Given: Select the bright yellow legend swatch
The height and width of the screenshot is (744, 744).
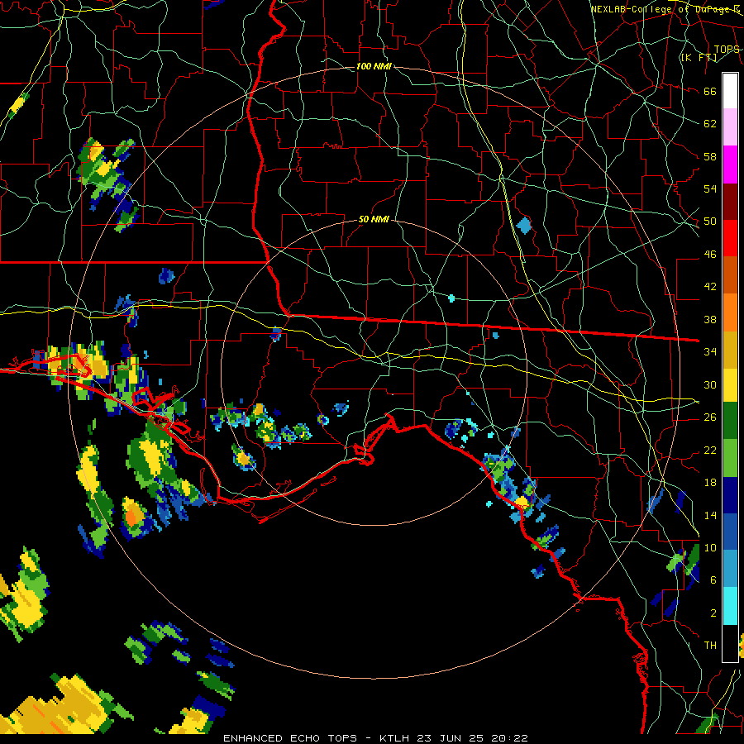Looking at the screenshot, I should coord(730,384).
